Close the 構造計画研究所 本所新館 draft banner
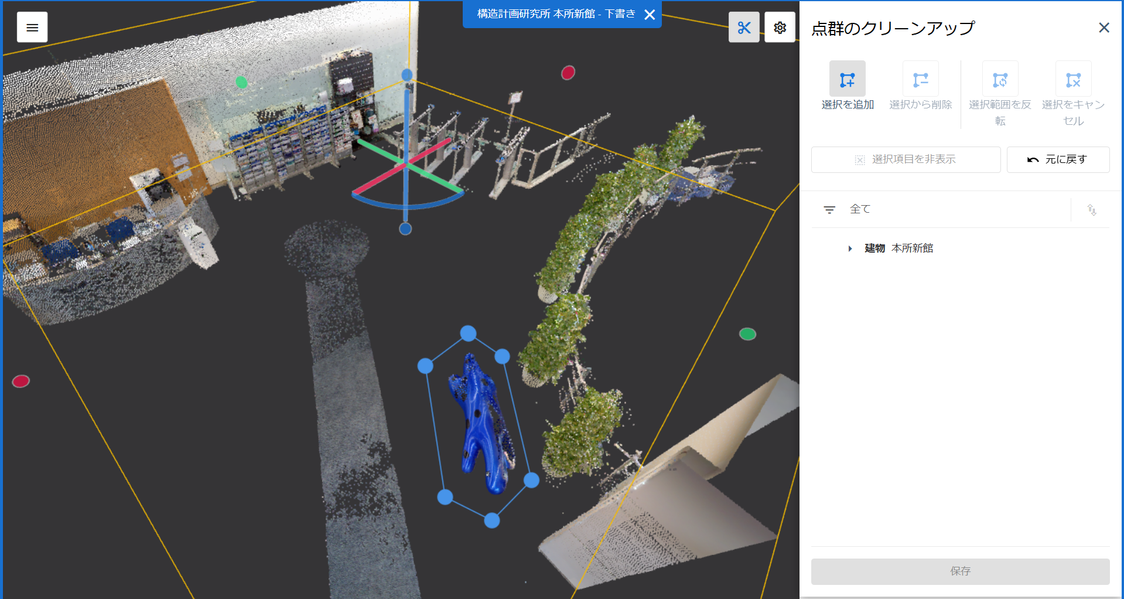1124x599 pixels. pos(650,15)
